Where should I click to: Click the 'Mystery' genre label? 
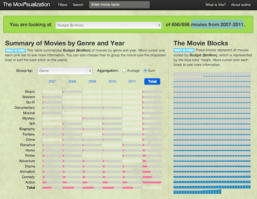29,118
